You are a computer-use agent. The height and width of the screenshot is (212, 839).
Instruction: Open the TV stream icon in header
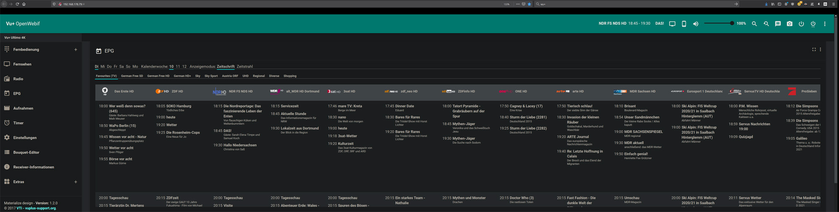(672, 24)
